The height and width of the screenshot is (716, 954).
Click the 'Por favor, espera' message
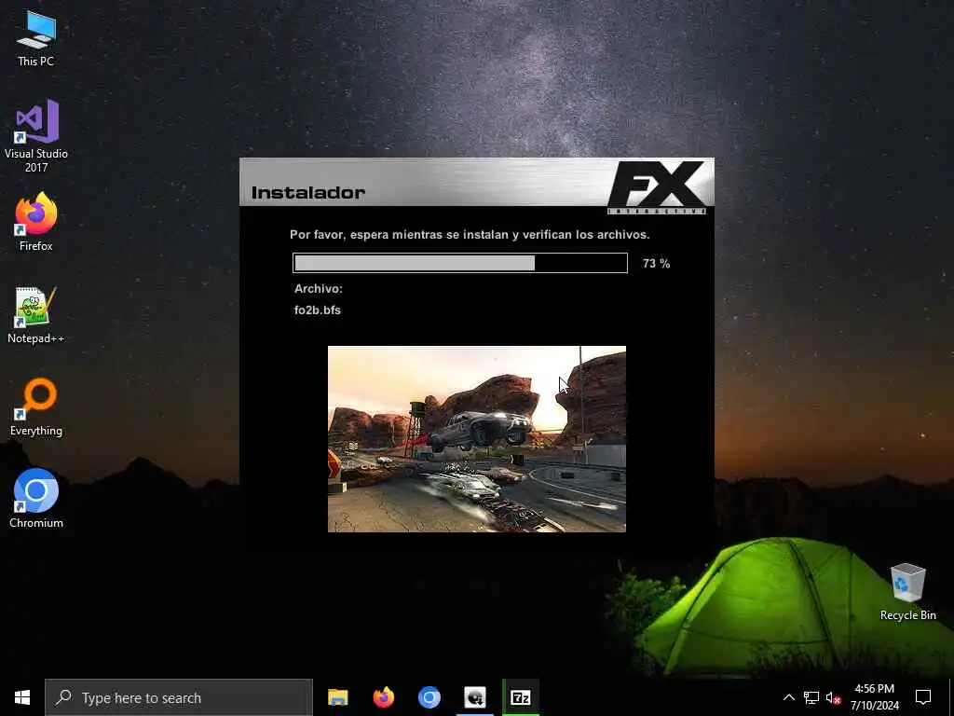coord(470,234)
